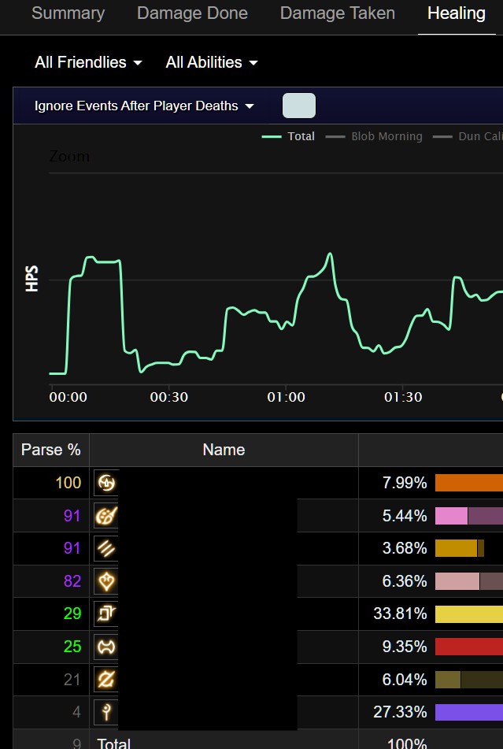The width and height of the screenshot is (503, 749).
Task: Click the Parse % column header
Action: pyautogui.click(x=51, y=450)
